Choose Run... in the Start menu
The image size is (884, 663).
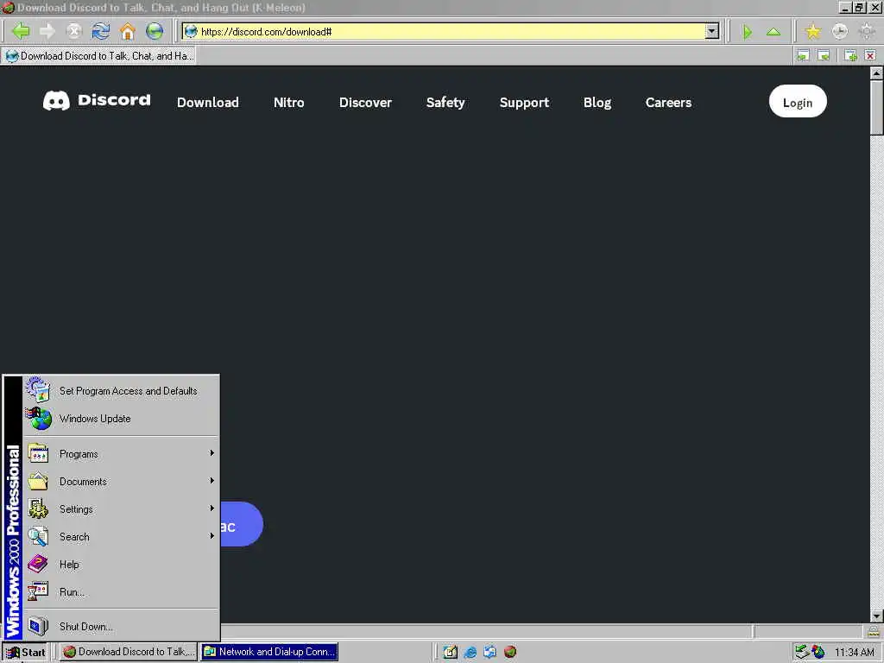(121, 592)
